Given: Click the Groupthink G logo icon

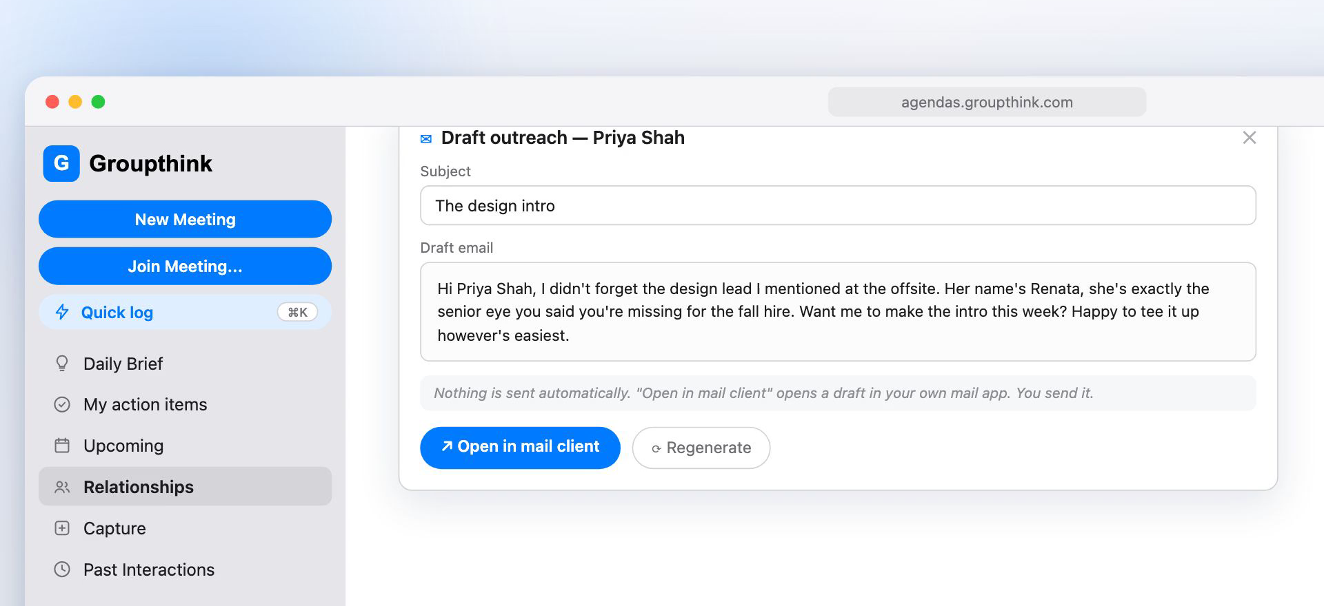Looking at the screenshot, I should (61, 163).
